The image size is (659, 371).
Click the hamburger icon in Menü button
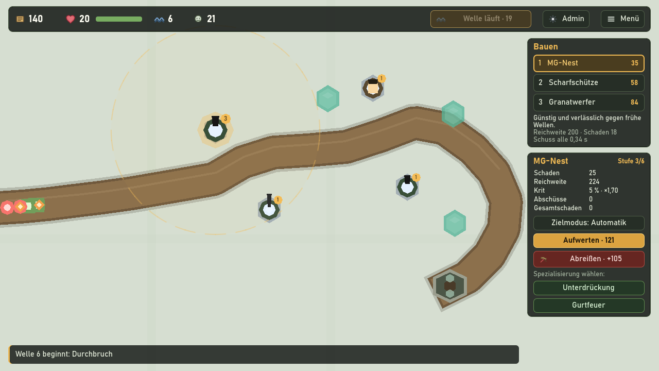tap(611, 19)
